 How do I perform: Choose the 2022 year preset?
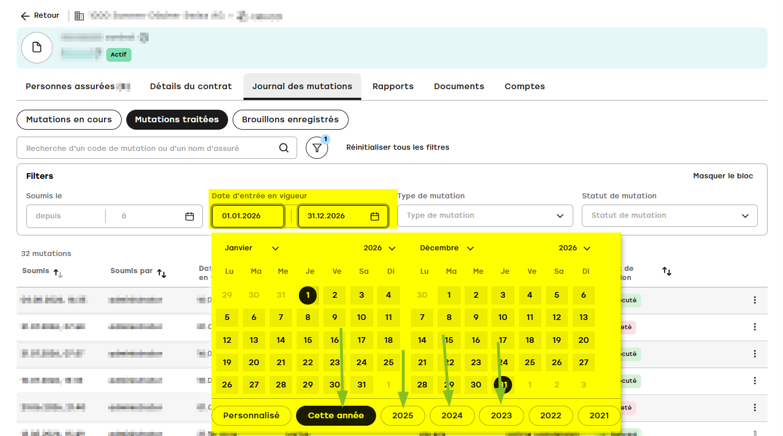coord(551,415)
